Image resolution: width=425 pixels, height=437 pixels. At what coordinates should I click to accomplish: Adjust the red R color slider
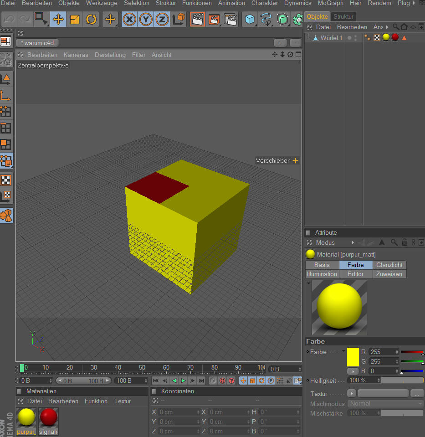[x=412, y=352]
